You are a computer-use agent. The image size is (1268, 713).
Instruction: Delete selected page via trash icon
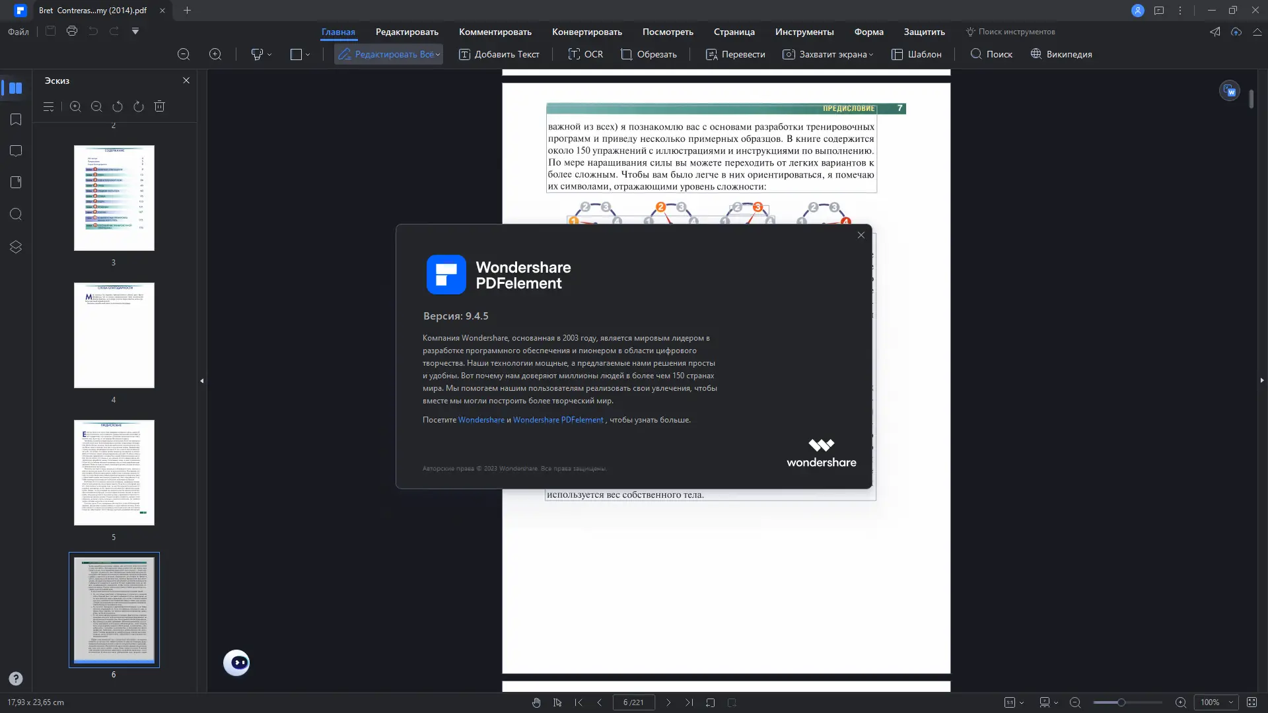point(159,106)
